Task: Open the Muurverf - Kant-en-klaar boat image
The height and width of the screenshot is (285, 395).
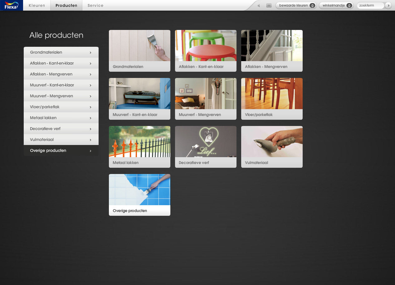Action: coord(139,94)
